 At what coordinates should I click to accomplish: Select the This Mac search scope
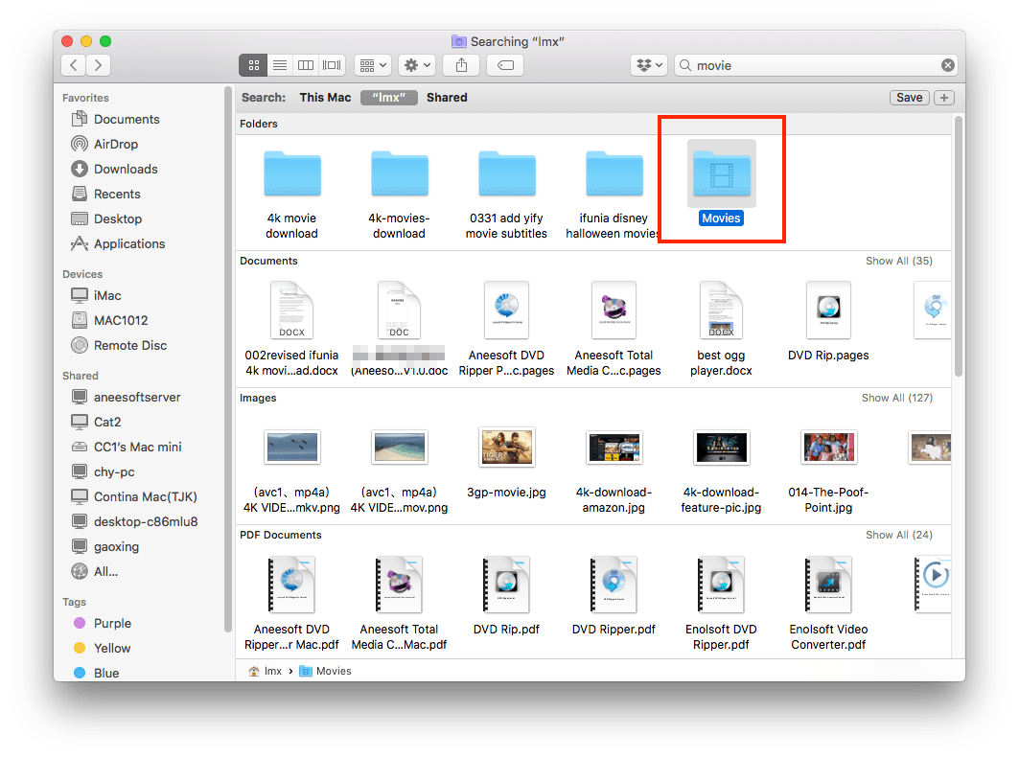click(325, 97)
